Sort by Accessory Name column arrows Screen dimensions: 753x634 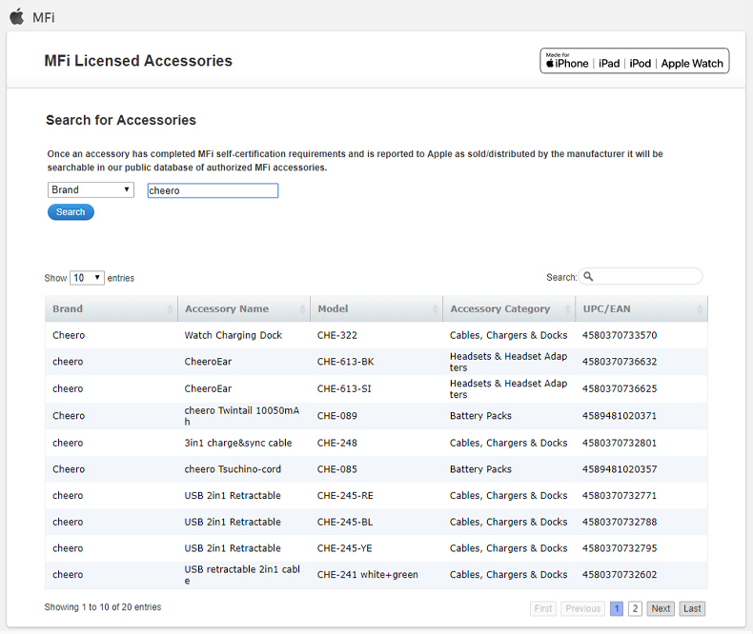[x=302, y=308]
